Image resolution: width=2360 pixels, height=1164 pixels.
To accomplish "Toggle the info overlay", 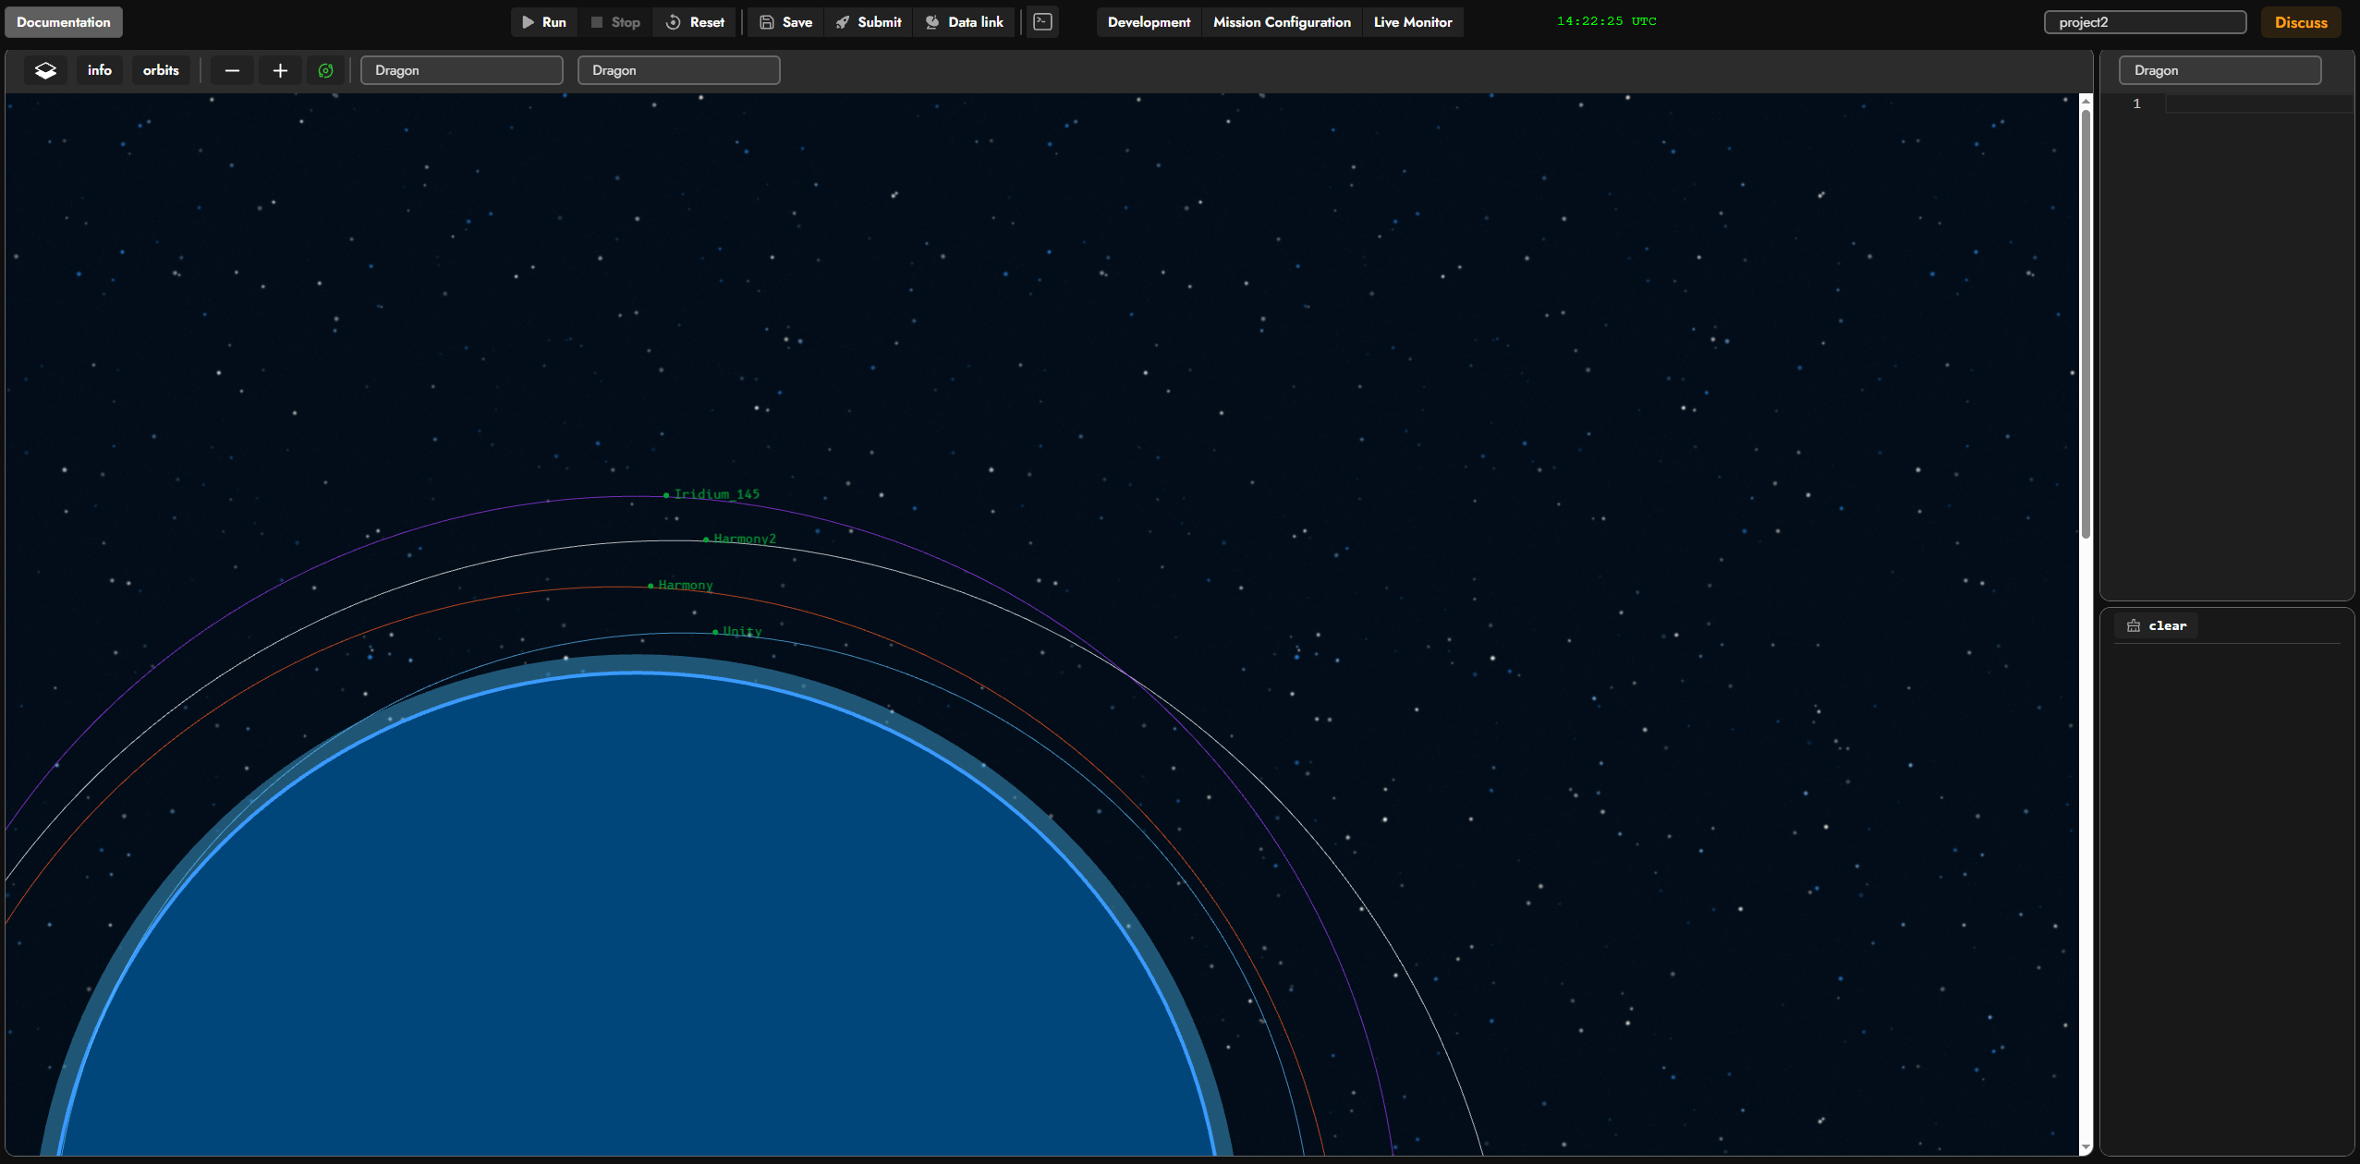I will 100,70.
